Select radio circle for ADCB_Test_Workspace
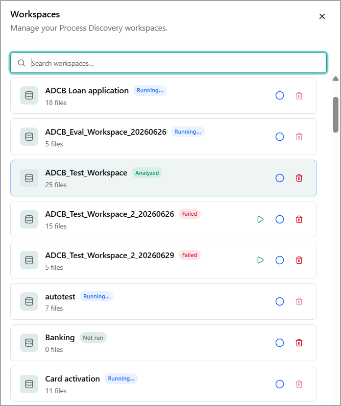Image resolution: width=341 pixels, height=406 pixels. click(280, 178)
